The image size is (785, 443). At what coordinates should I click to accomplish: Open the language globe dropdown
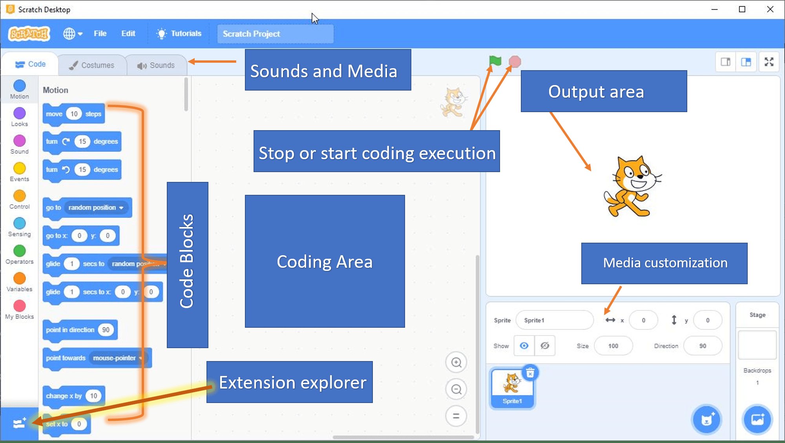[73, 34]
